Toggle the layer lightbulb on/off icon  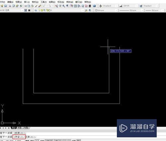tap(39, 10)
